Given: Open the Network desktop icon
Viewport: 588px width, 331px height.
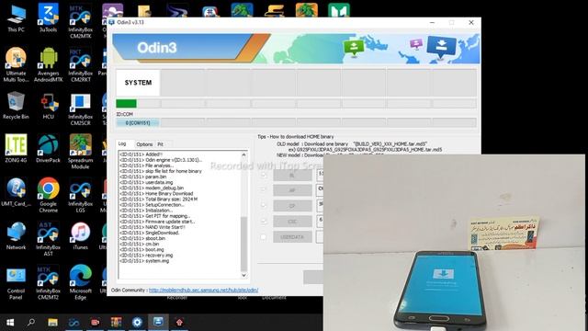Looking at the screenshot, I should [17, 235].
